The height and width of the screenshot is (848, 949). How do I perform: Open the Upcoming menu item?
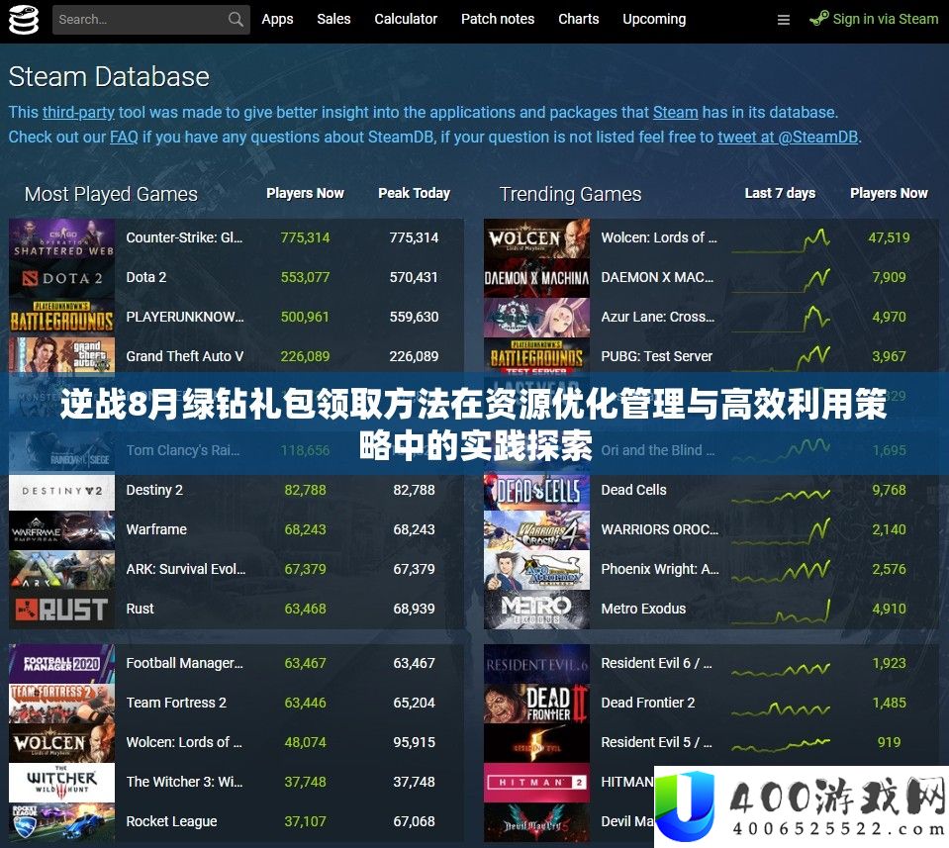point(654,20)
